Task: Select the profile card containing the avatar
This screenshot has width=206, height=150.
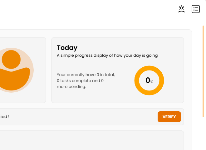Action: point(22,70)
